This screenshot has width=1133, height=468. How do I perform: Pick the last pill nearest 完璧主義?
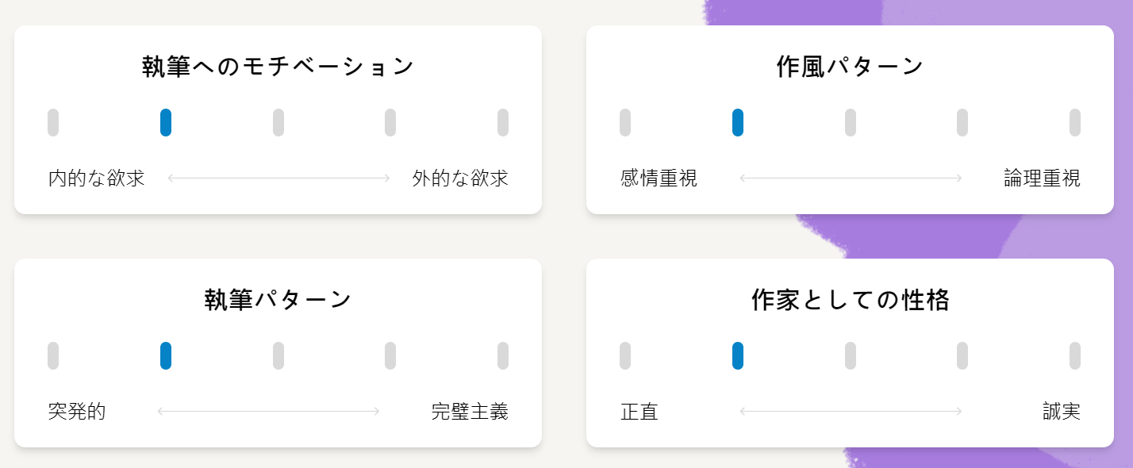pyautogui.click(x=503, y=356)
